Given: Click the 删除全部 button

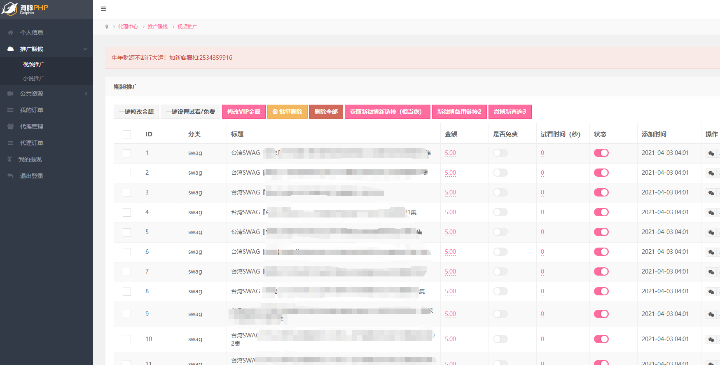Looking at the screenshot, I should pyautogui.click(x=326, y=112).
